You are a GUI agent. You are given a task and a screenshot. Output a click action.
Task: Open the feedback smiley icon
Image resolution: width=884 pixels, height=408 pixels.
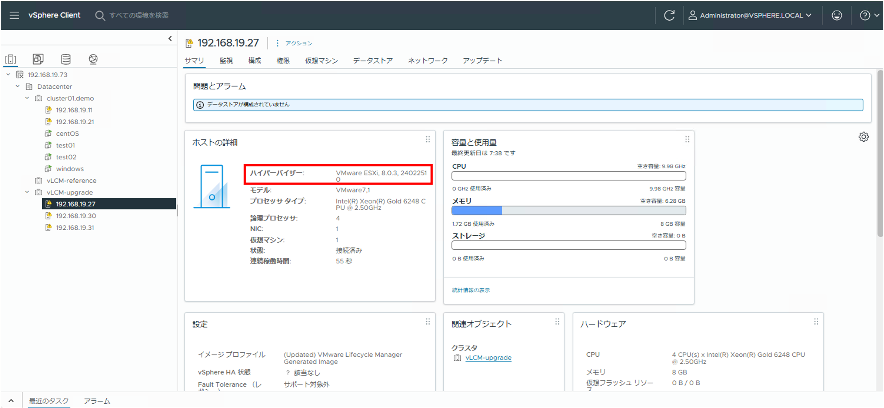(837, 15)
